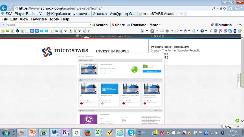
Task: Open Word from taskbar
Action: click(54, 133)
